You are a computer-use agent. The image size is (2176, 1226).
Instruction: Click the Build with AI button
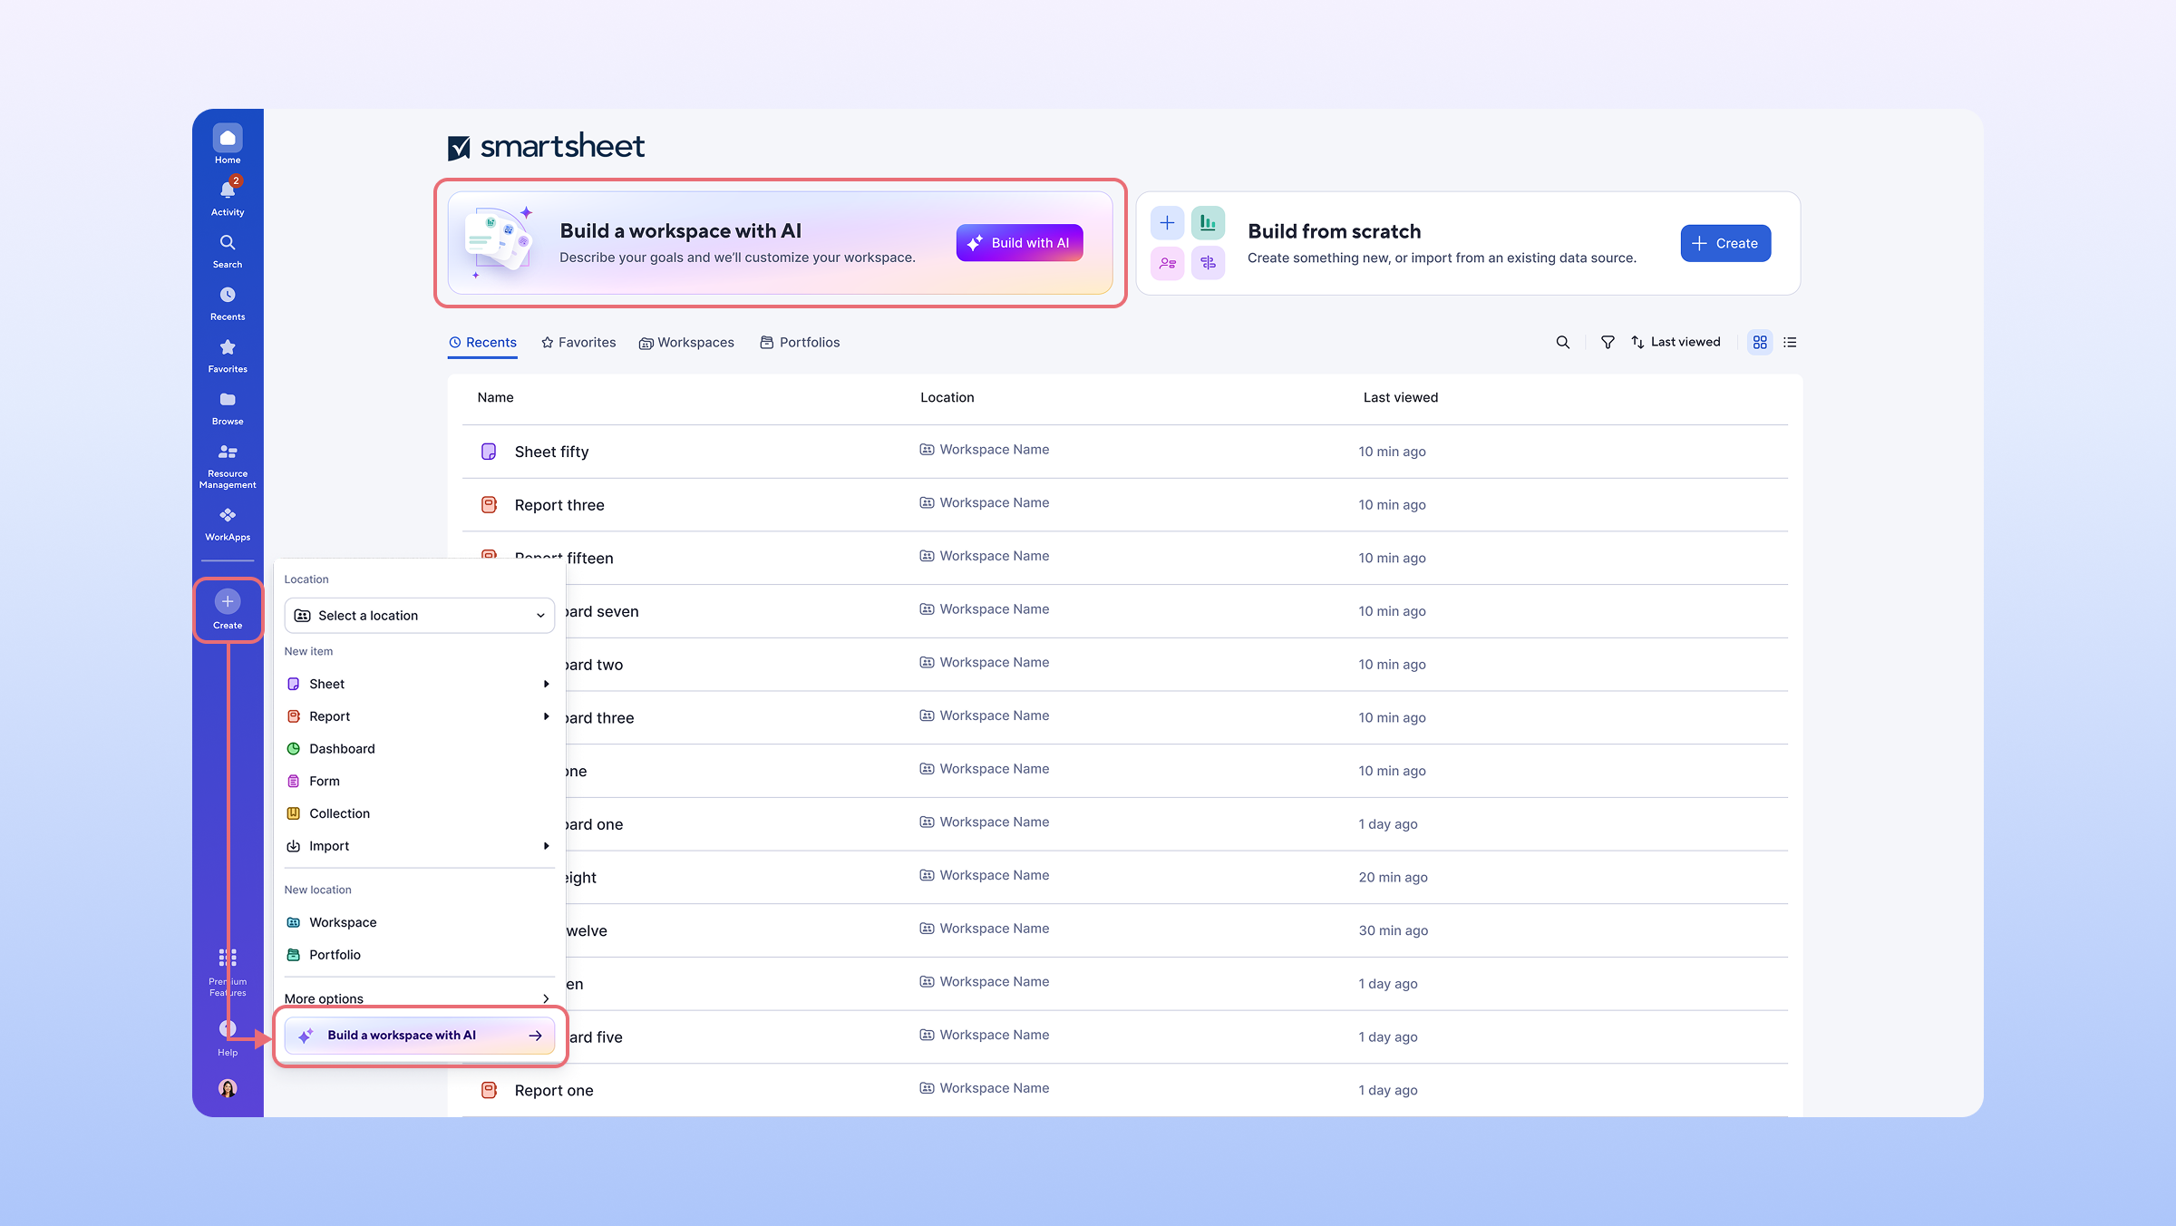click(1019, 243)
